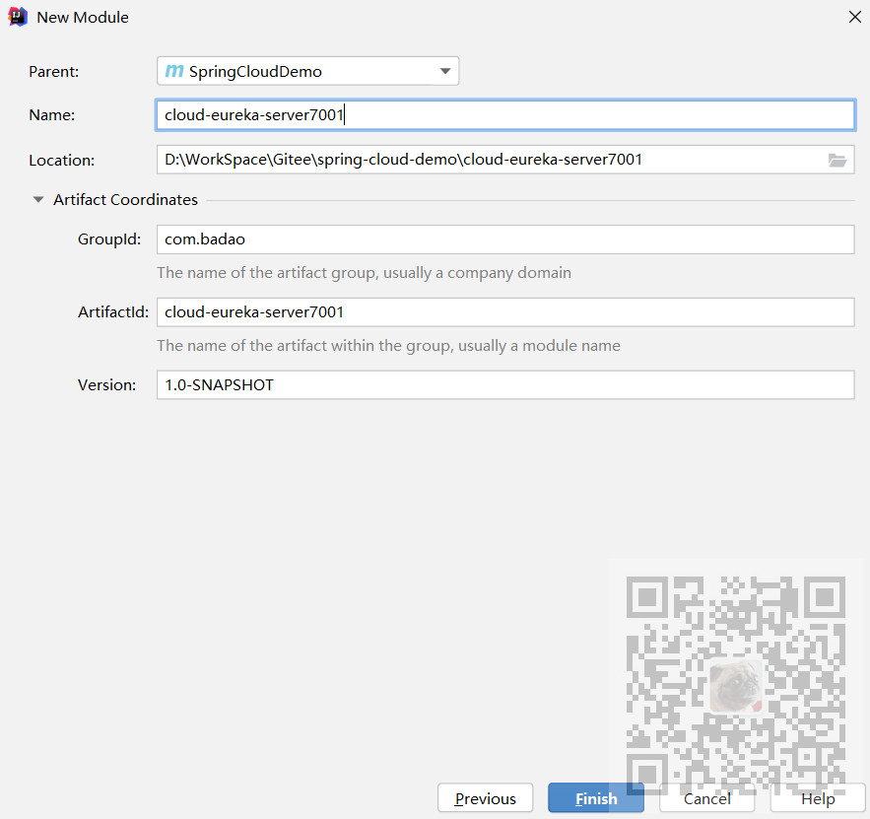Viewport: 870px width, 819px height.
Task: Open Help for this dialog
Action: coord(817,798)
